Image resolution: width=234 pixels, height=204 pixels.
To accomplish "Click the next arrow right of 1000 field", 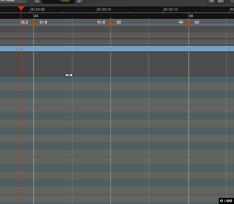I will click(79, 2).
